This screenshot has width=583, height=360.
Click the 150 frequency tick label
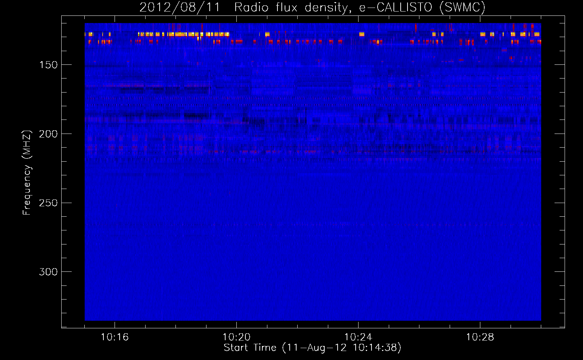(48, 65)
